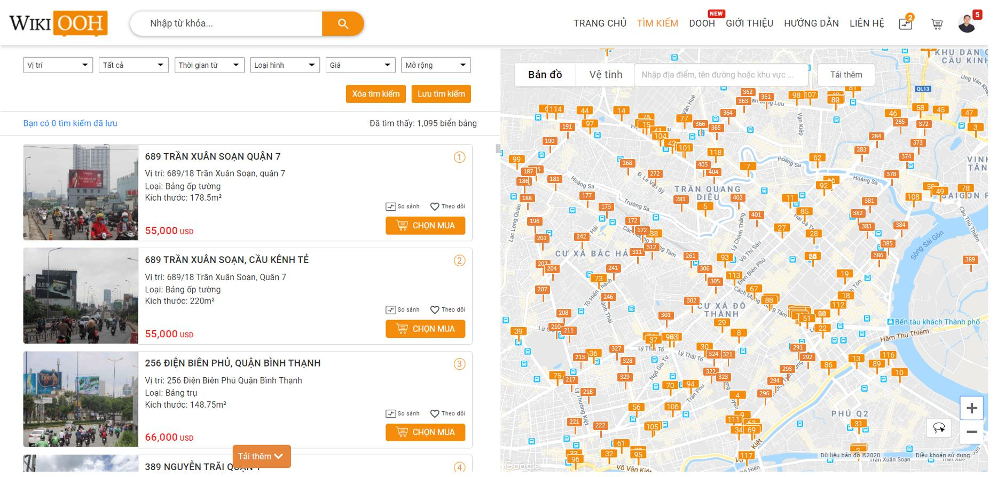Toggle So sánh for 256 Điện Biên Phủ
Viewport: 997px width, 477px height.
[403, 414]
